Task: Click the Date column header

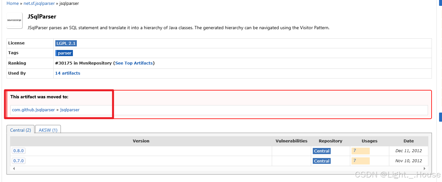Action: pos(408,141)
